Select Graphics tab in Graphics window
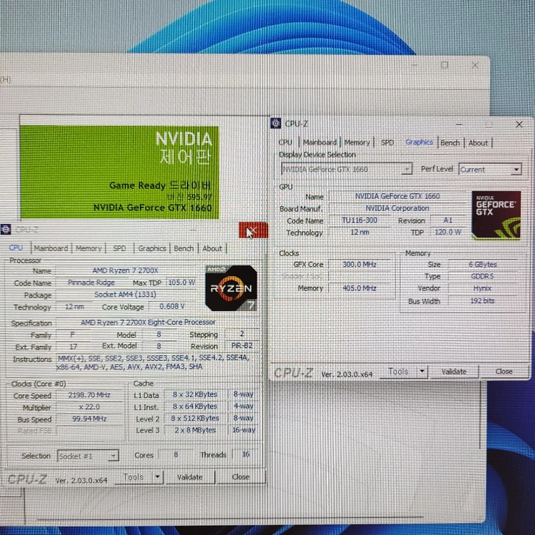Image resolution: width=535 pixels, height=535 pixels. click(419, 142)
